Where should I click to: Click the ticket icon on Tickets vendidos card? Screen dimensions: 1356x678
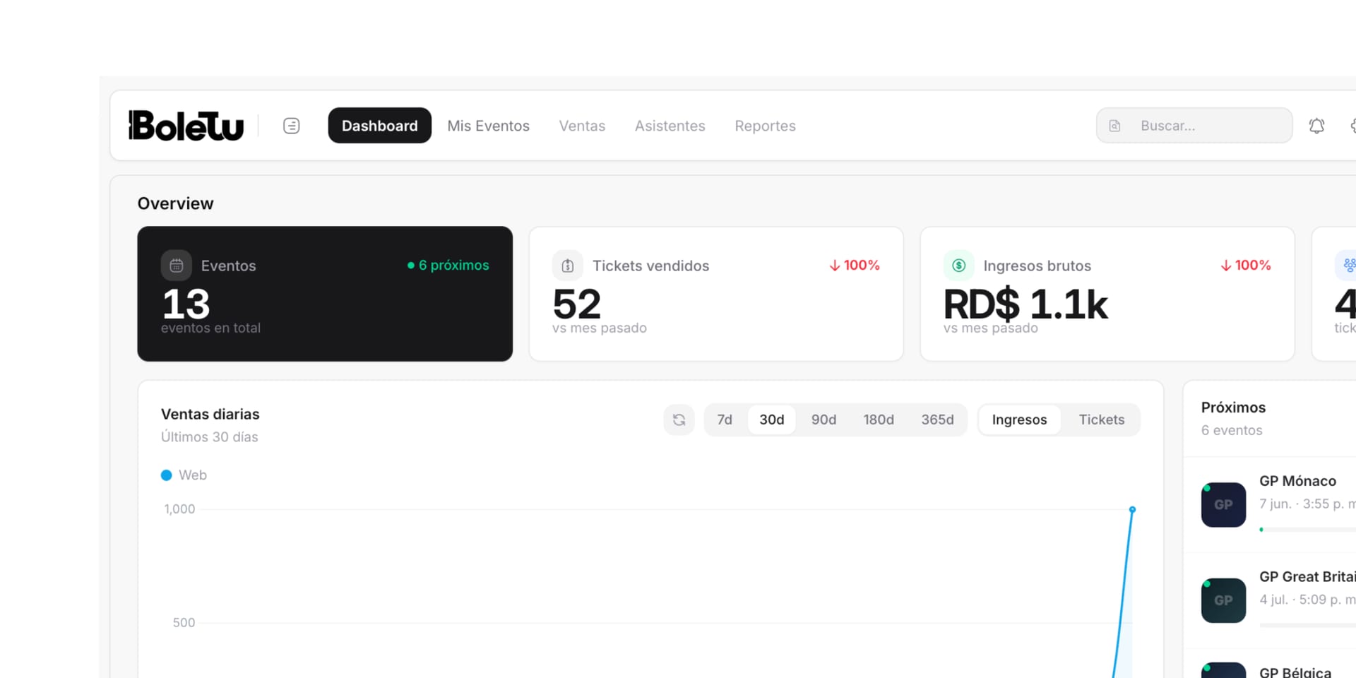pyautogui.click(x=568, y=266)
